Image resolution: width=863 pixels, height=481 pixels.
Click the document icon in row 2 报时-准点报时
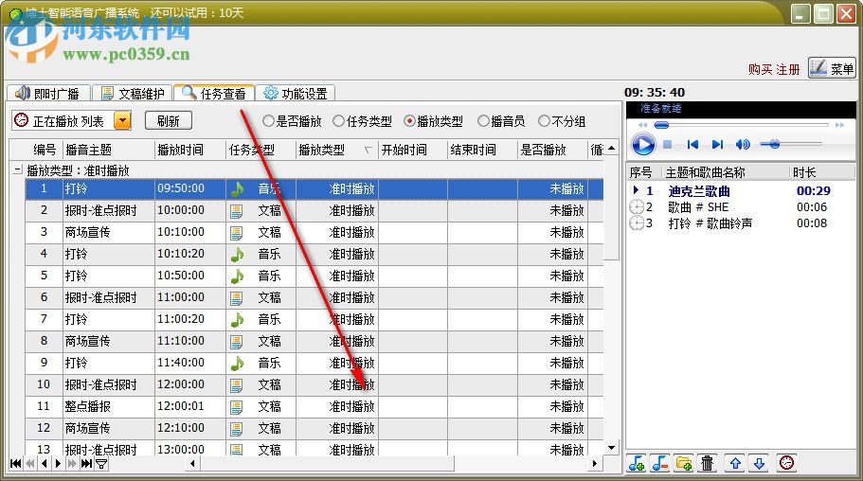pos(237,211)
